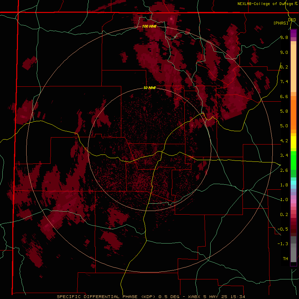
Task: Pick the 5.0 legend value
Action: (x=284, y=126)
